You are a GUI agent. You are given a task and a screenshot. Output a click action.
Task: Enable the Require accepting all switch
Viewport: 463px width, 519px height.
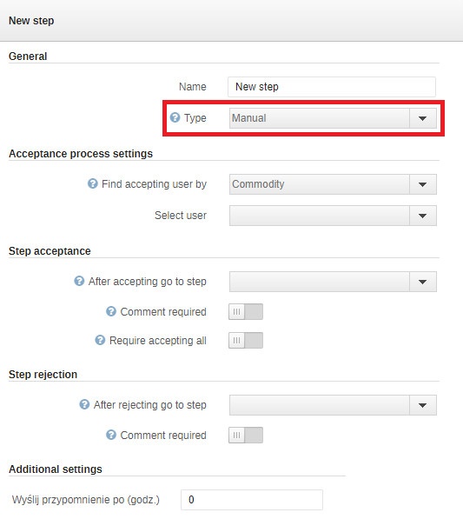[246, 340]
